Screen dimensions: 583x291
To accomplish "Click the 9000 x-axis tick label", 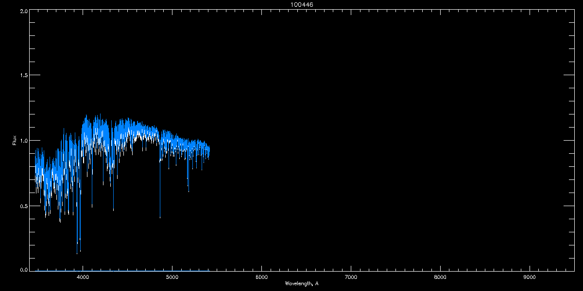I will pyautogui.click(x=529, y=277).
